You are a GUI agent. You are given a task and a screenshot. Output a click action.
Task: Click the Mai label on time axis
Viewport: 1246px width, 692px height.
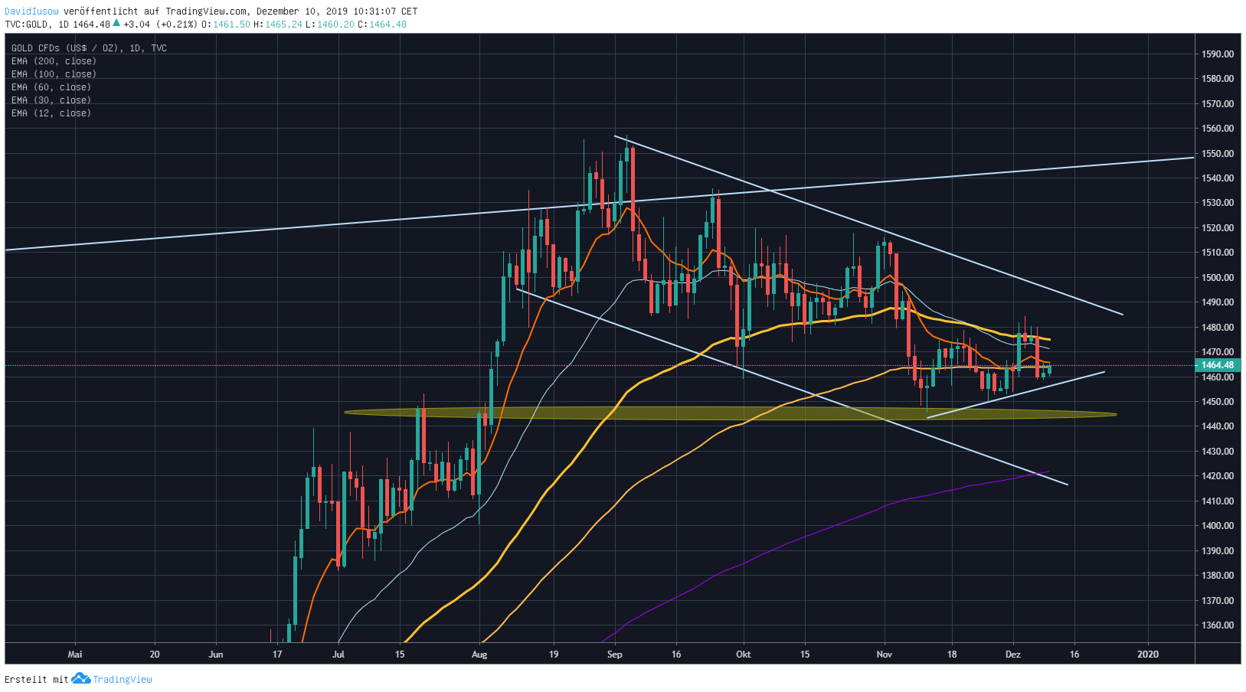click(75, 654)
